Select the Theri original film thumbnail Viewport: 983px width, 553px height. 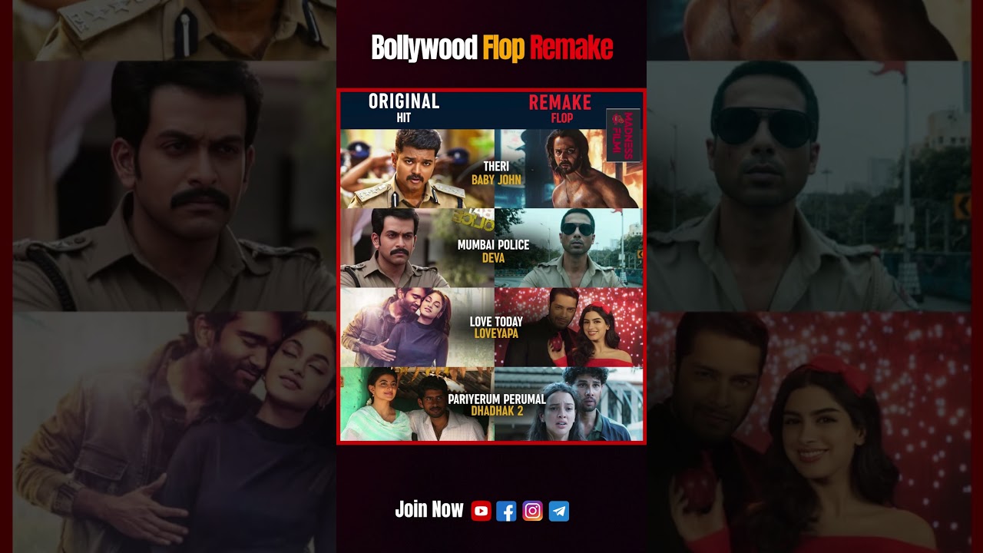417,169
